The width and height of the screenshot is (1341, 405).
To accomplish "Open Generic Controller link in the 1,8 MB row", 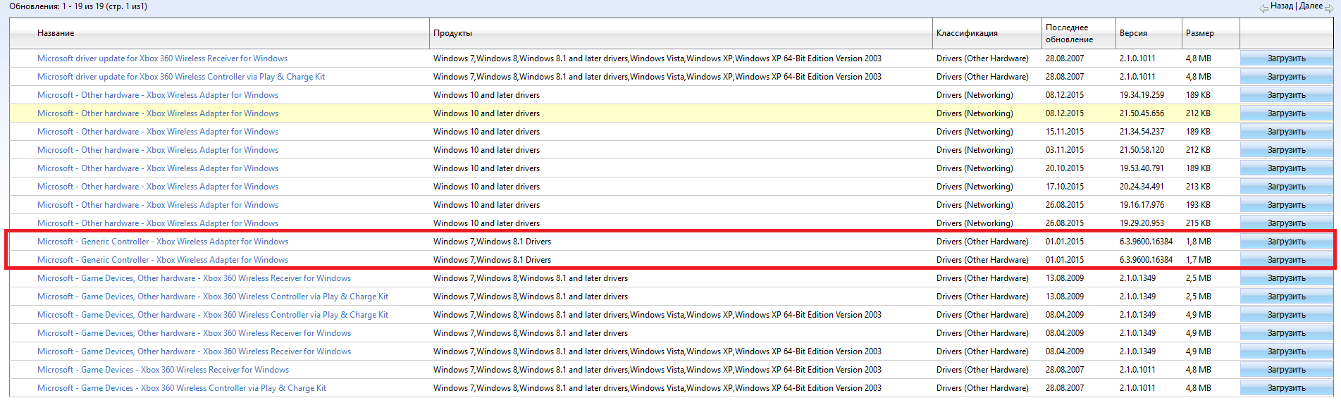I will [163, 242].
